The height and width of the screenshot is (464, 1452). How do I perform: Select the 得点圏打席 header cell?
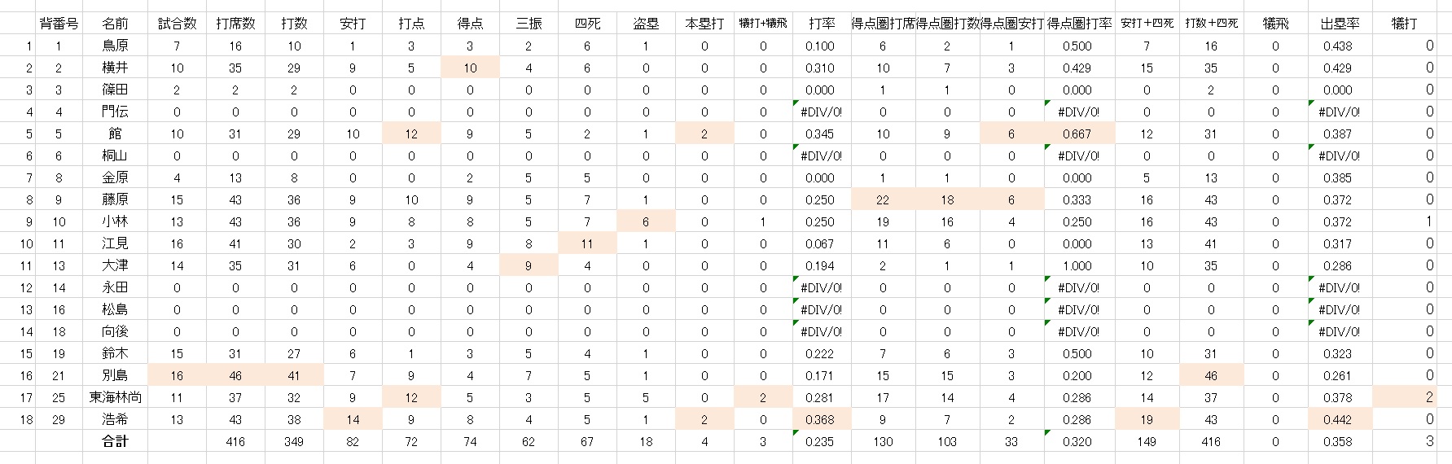tap(883, 24)
